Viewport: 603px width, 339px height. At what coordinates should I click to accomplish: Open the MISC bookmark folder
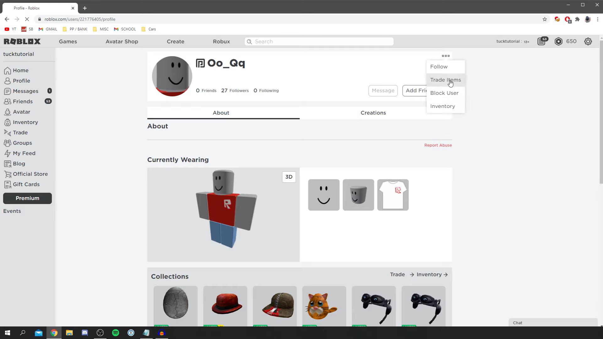click(x=101, y=29)
